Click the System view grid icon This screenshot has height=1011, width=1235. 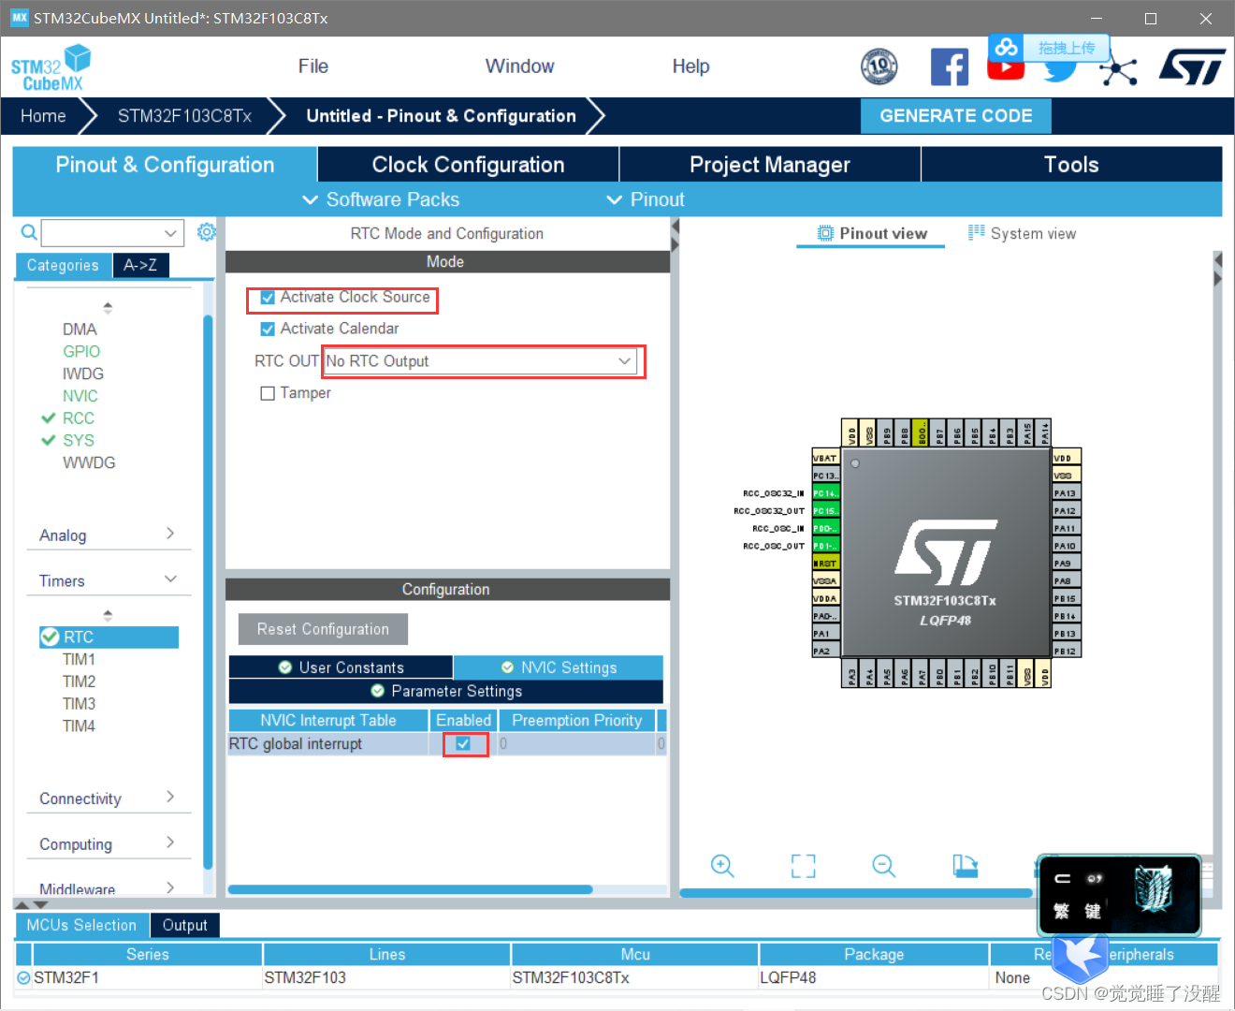pos(976,232)
